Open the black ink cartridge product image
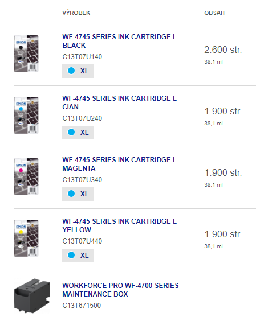The image size is (256, 321). 26,54
